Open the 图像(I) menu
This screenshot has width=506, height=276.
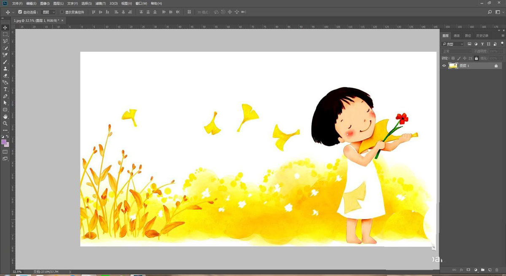[45, 3]
